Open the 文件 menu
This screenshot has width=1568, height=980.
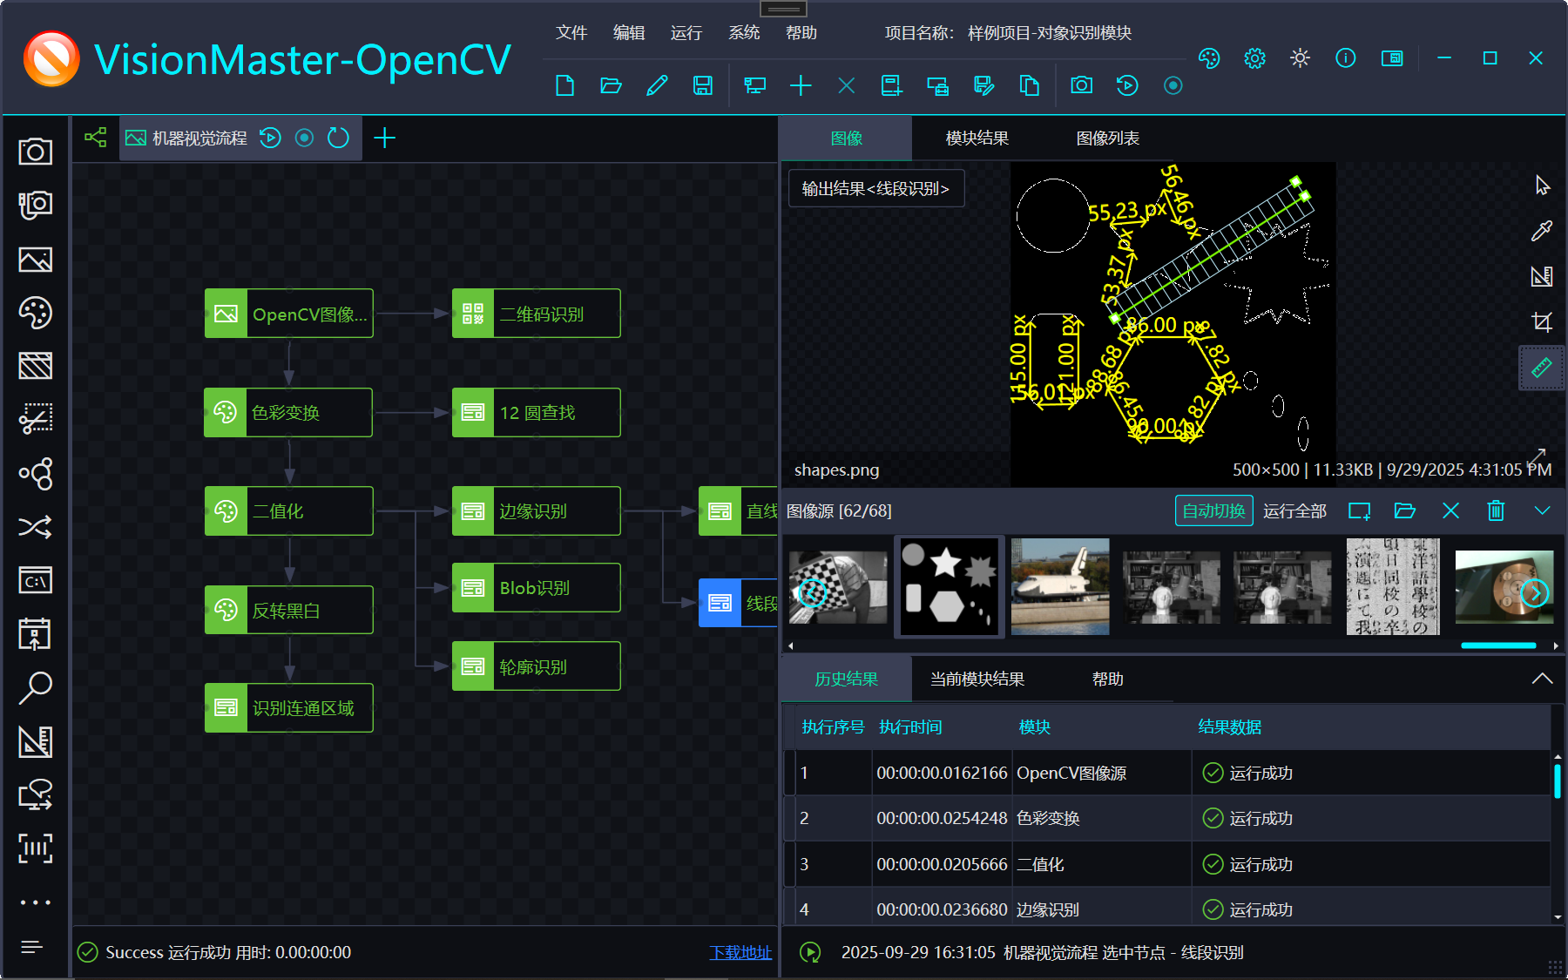[x=571, y=32]
